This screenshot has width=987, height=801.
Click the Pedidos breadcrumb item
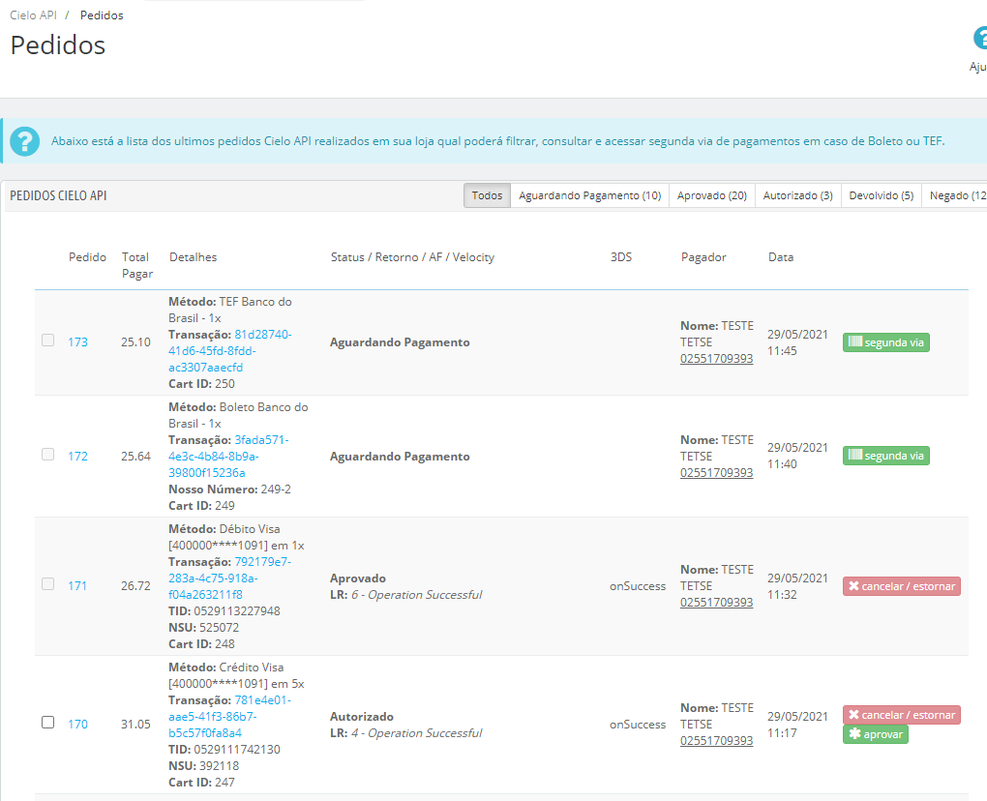[x=102, y=15]
